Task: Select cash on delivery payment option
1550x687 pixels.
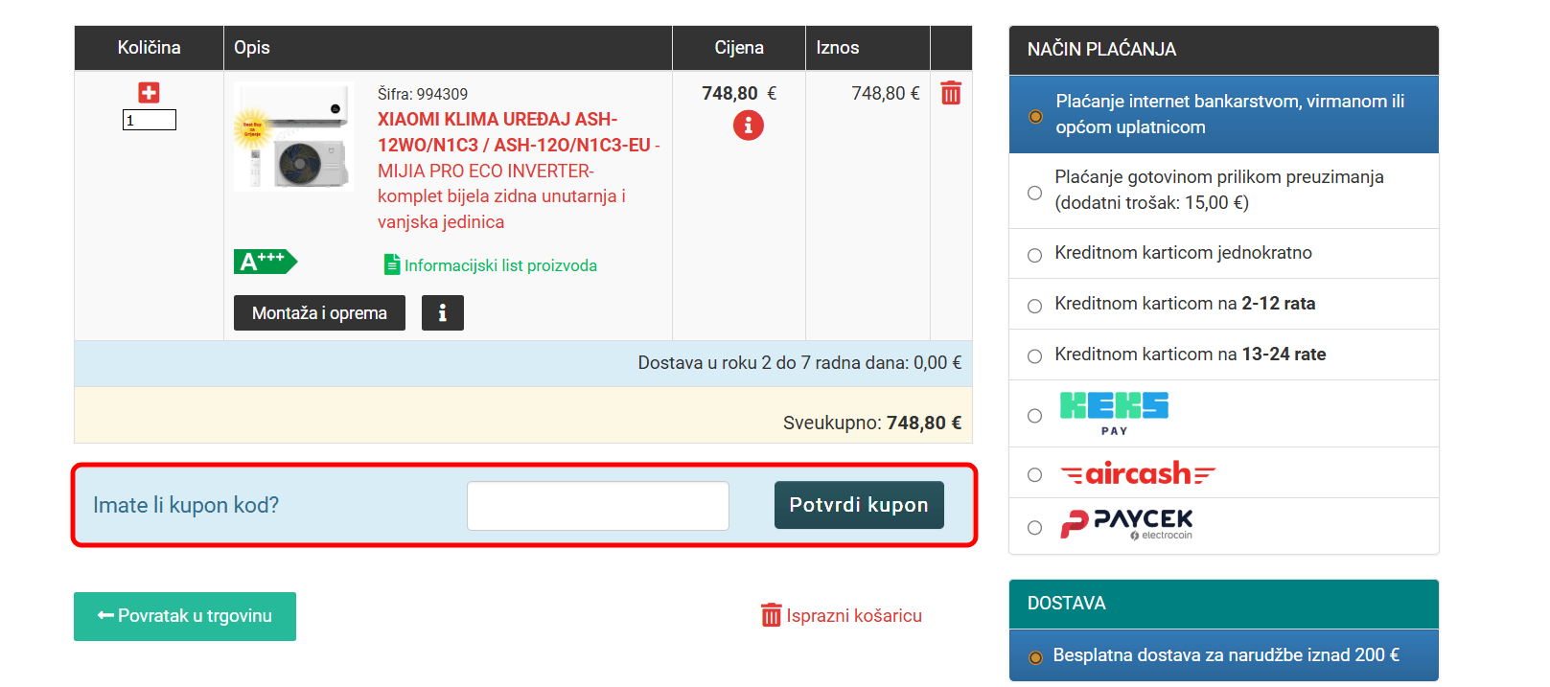Action: pyautogui.click(x=1034, y=193)
